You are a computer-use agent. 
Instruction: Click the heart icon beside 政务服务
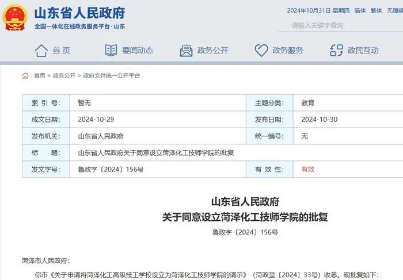(x=261, y=51)
